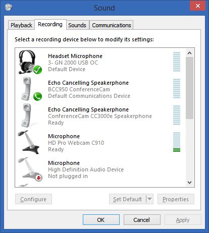Click the green checkmark default device badge
Image resolution: width=209 pixels, height=233 pixels.
[x=37, y=70]
